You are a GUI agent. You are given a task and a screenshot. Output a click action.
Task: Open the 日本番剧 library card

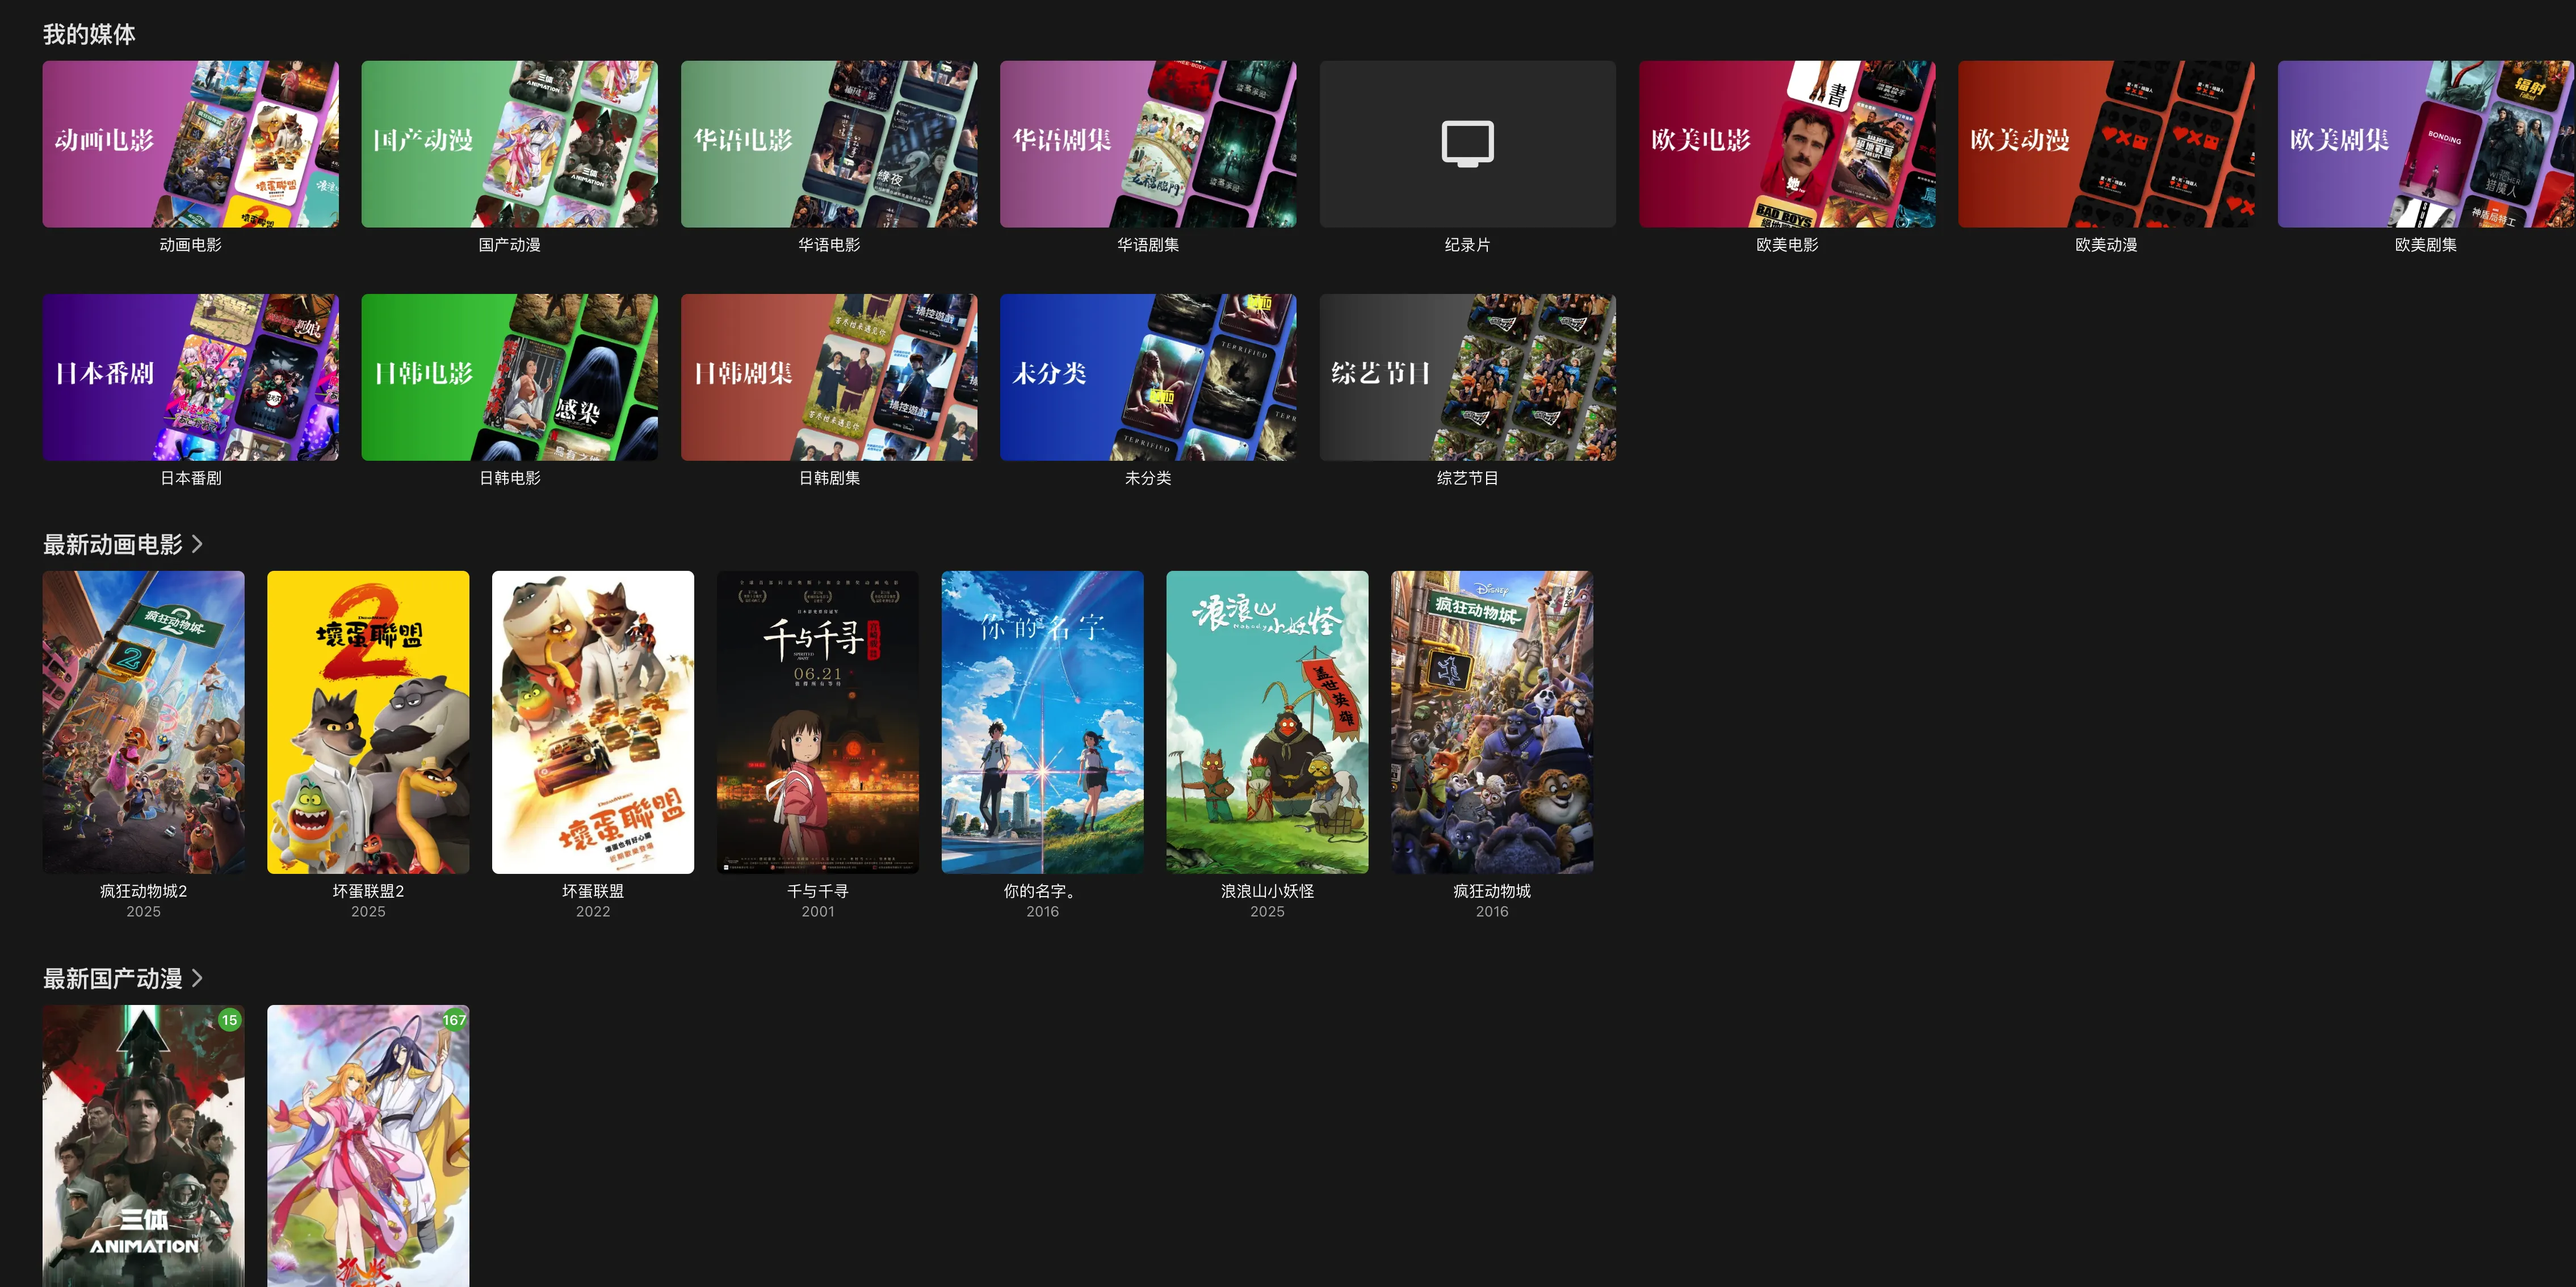coord(190,377)
